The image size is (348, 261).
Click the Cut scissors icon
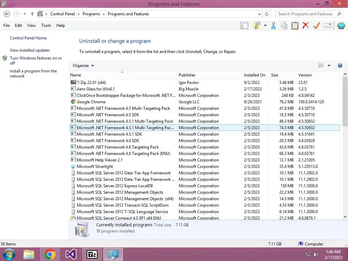tap(274, 25)
